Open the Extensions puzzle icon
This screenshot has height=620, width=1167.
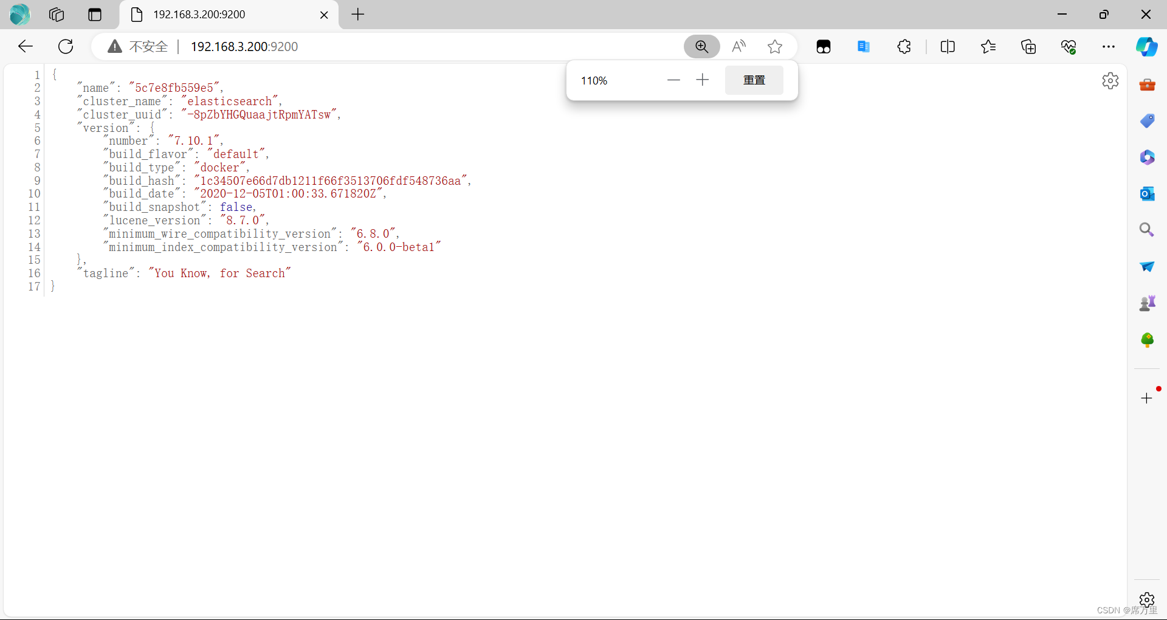point(904,47)
